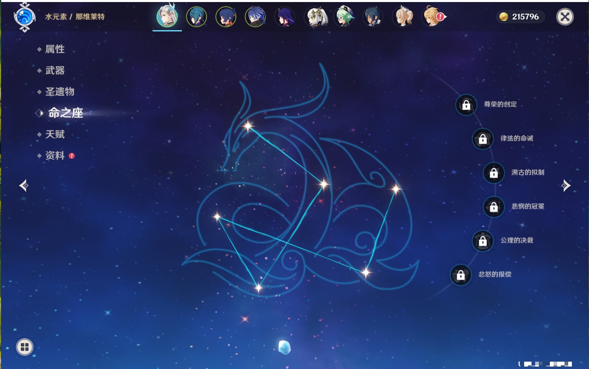Screen dimensions: 589x369
Task: Select the 天赋 talents tab
Action: (55, 134)
